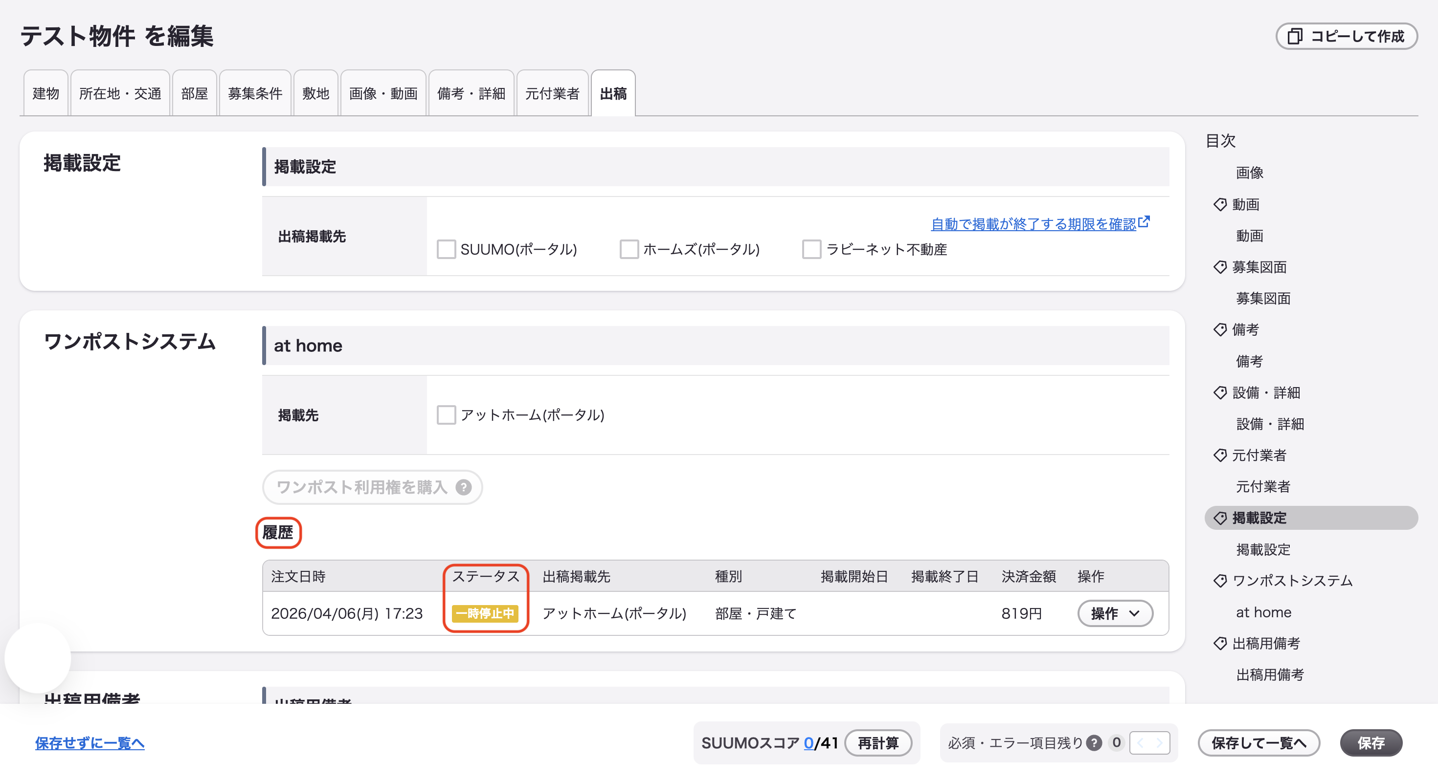Switch to the 敷地 tab
This screenshot has height=782, width=1438.
pyautogui.click(x=315, y=93)
